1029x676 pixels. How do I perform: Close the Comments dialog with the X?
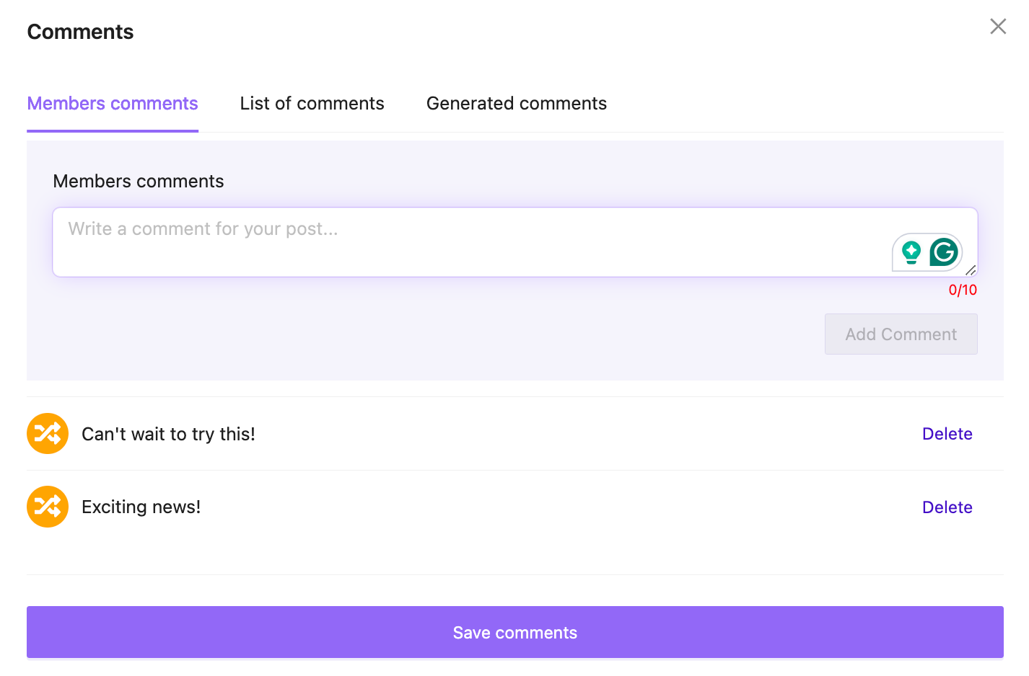click(998, 26)
